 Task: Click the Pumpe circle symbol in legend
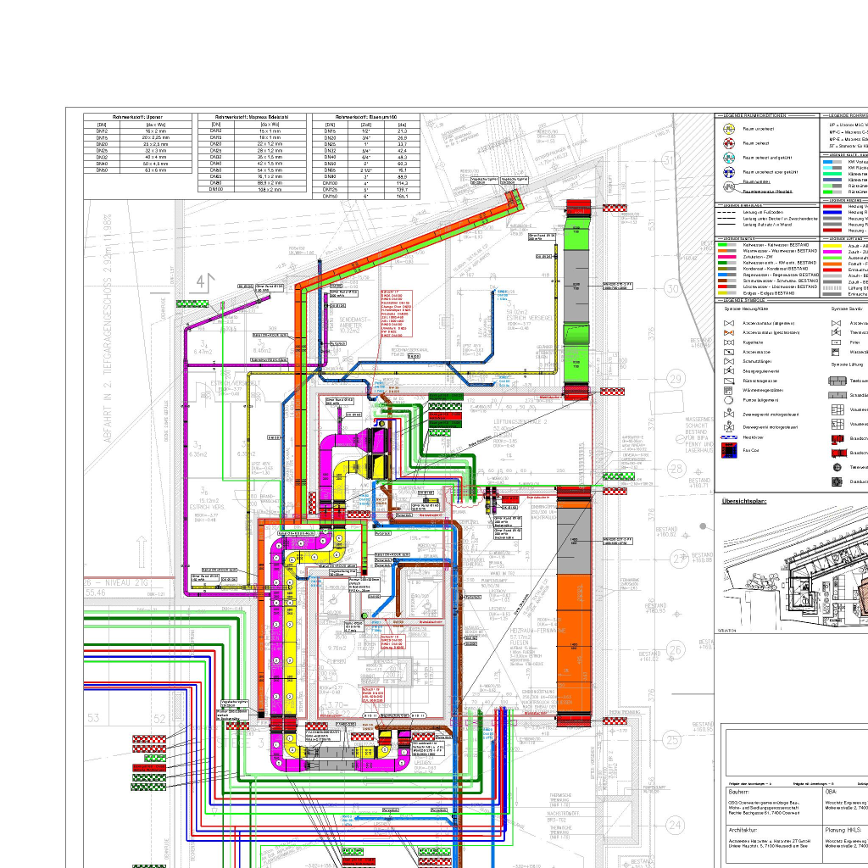tap(728, 400)
